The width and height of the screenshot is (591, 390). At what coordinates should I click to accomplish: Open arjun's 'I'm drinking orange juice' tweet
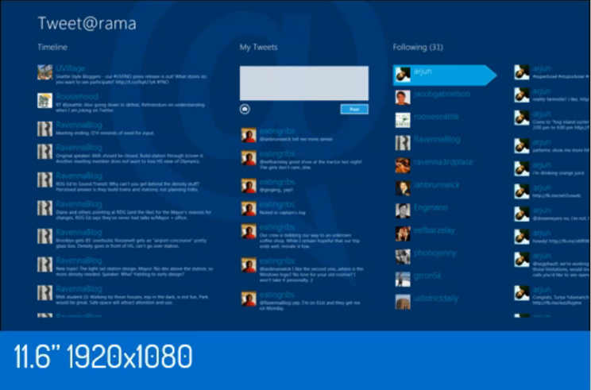coord(552,168)
